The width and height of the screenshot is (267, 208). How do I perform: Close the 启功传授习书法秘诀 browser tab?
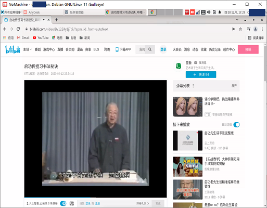tap(49, 20)
